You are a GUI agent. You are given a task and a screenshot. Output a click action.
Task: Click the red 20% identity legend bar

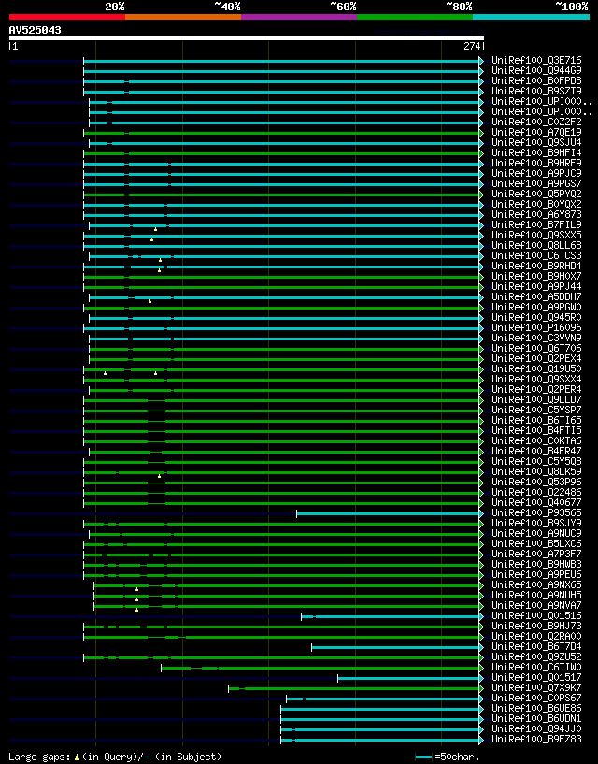tap(67, 17)
